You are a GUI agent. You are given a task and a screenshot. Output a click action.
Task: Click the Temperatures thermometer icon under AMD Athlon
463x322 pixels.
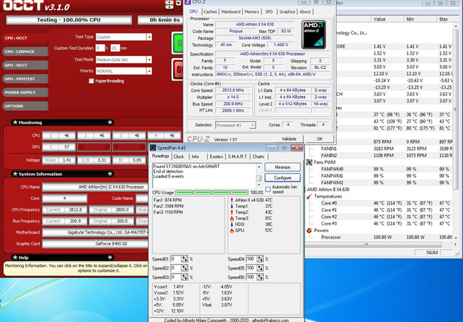[x=309, y=196]
